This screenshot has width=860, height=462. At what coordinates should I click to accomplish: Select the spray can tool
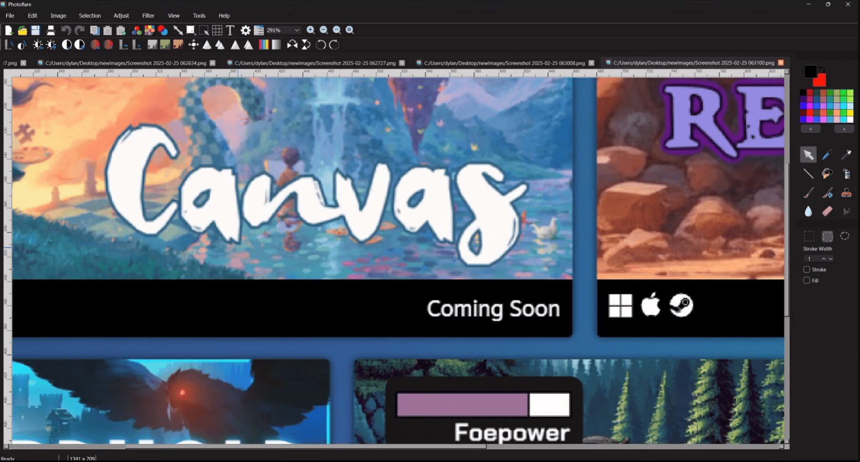[846, 174]
